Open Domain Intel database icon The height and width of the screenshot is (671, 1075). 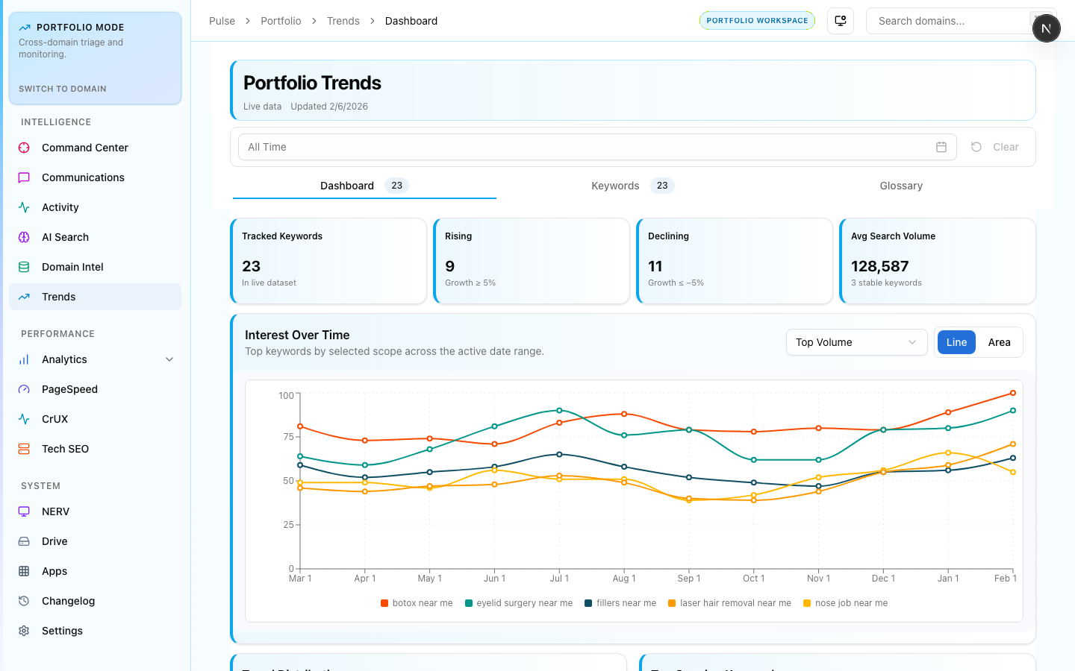point(24,267)
